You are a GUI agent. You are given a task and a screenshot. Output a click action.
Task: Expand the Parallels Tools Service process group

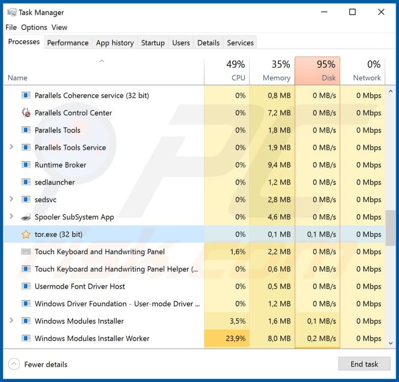pos(11,147)
